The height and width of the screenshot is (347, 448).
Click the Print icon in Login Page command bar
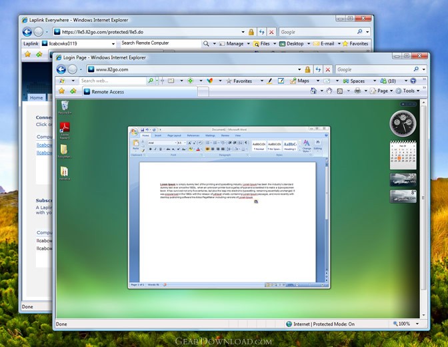[x=357, y=91]
